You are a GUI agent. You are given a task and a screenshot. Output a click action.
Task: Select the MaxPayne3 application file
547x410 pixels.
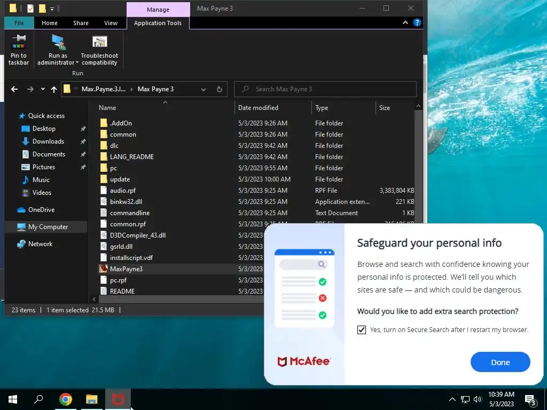click(x=126, y=269)
